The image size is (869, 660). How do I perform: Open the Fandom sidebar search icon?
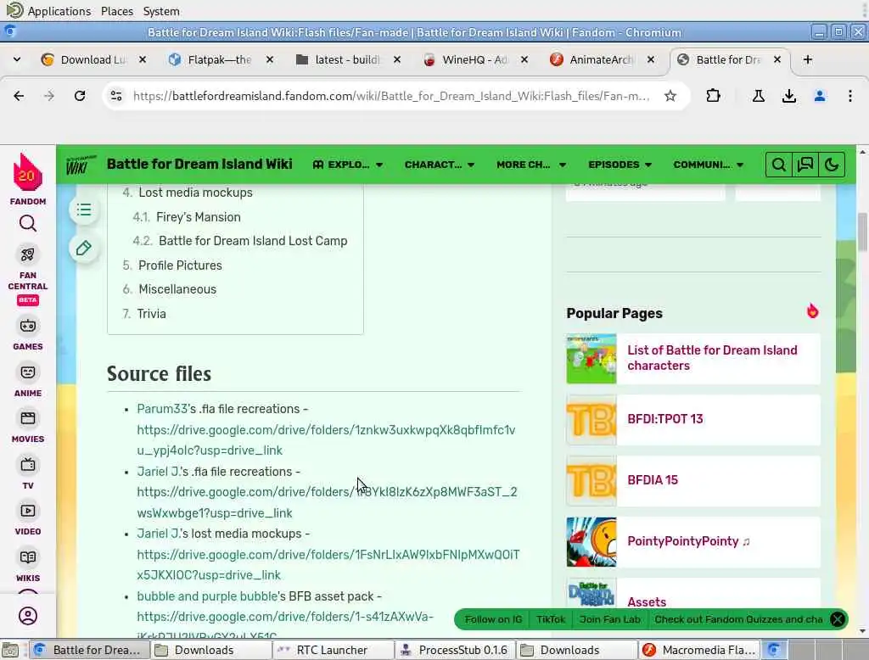(x=28, y=223)
